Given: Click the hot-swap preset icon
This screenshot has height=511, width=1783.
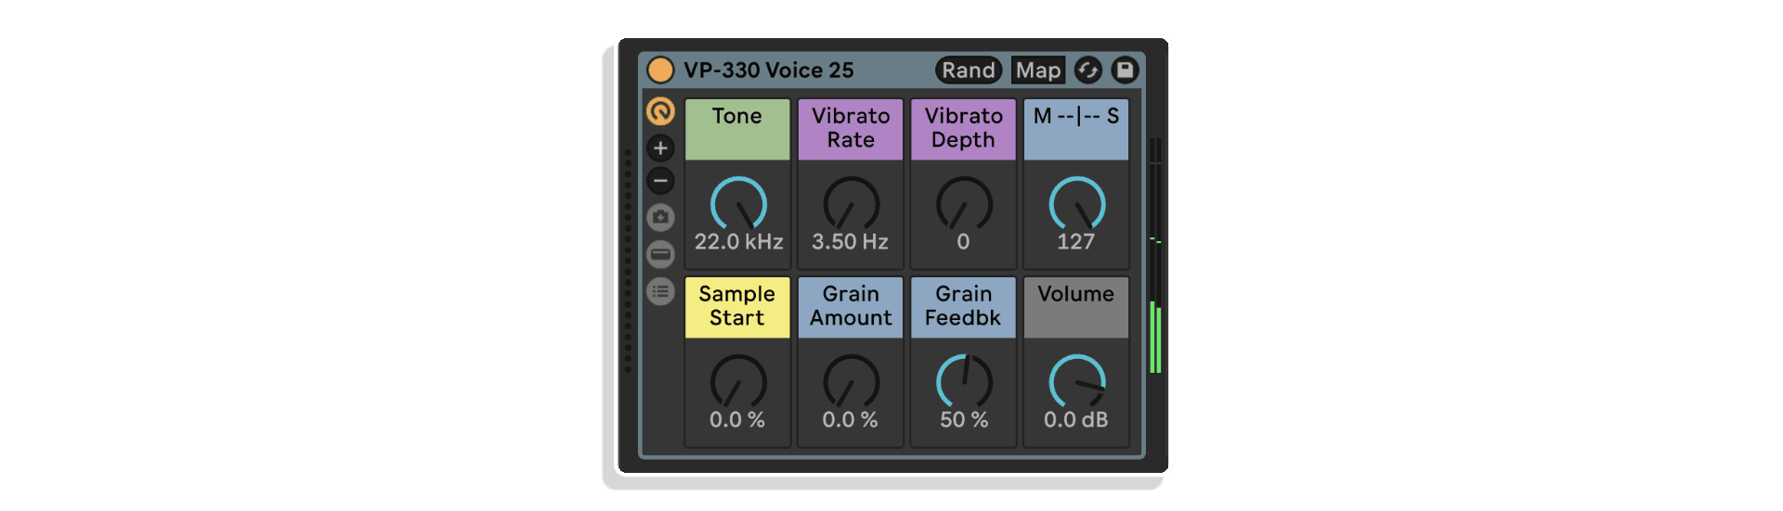Looking at the screenshot, I should tap(1087, 70).
